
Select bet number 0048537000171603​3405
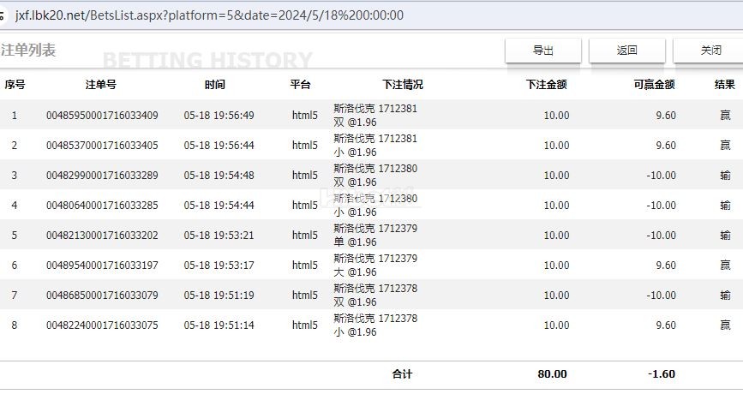click(x=102, y=146)
